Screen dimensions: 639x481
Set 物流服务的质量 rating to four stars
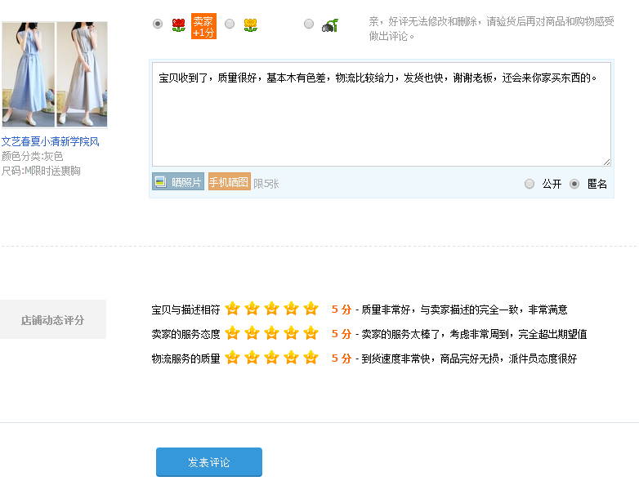291,358
